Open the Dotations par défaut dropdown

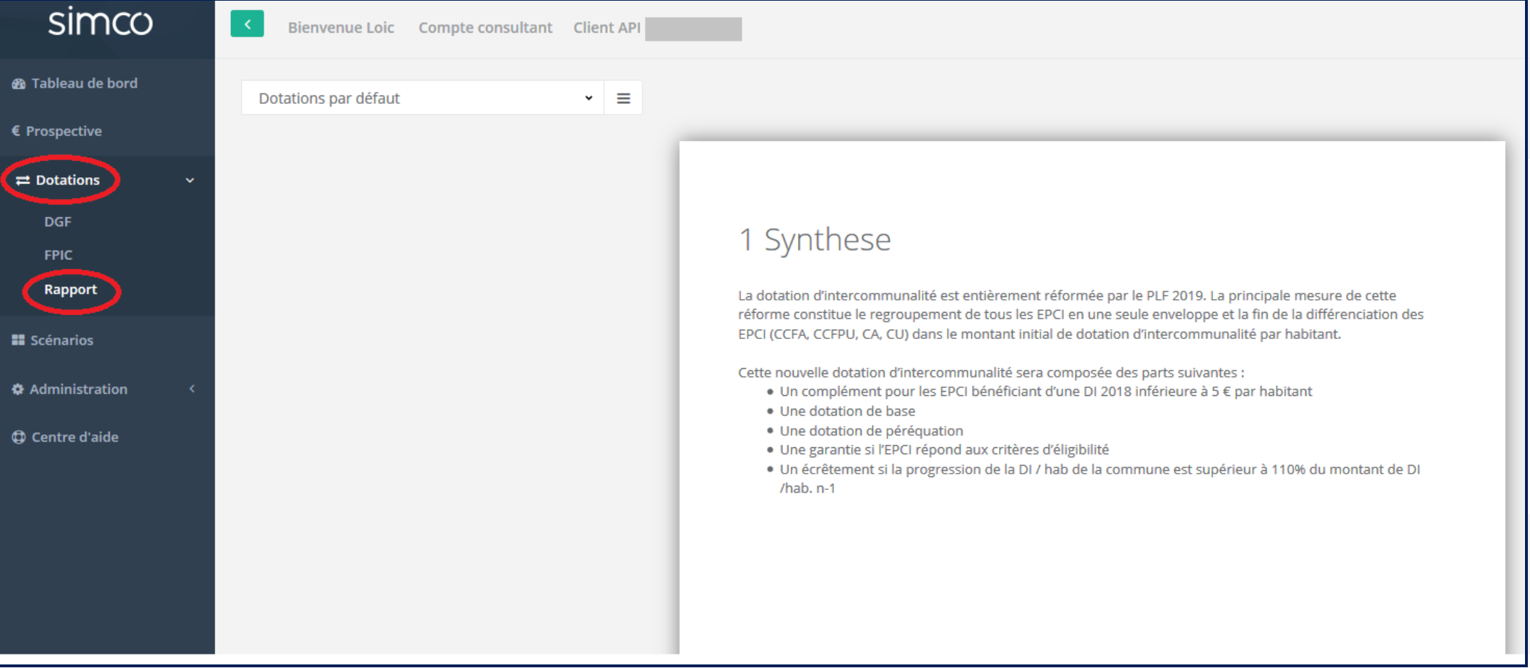423,98
